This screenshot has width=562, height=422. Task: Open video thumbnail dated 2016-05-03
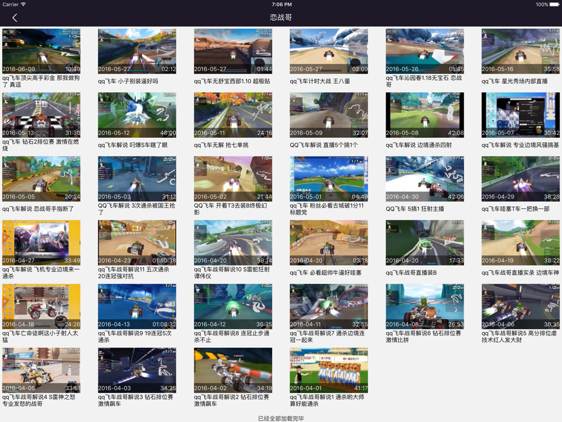coord(137,179)
